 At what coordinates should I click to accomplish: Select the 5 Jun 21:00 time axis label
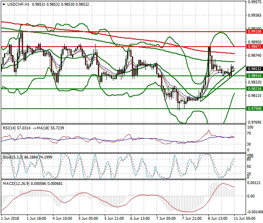pyautogui.click(x=114, y=219)
